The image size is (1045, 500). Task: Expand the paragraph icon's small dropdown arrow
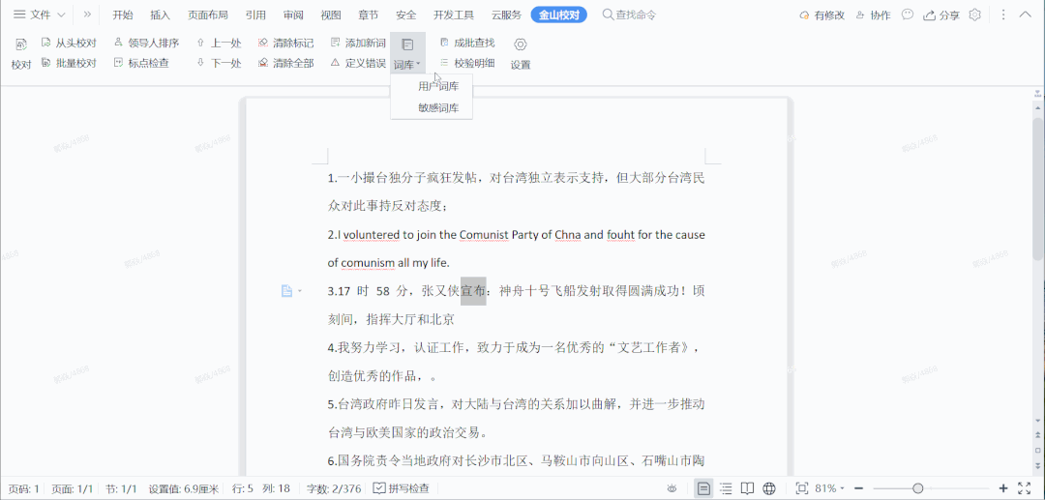[300, 291]
